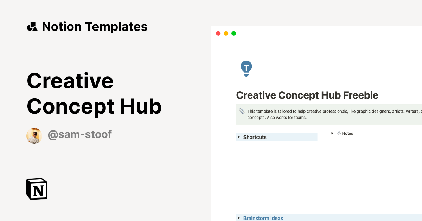Click the yellow minimize dot on window

coord(226,33)
